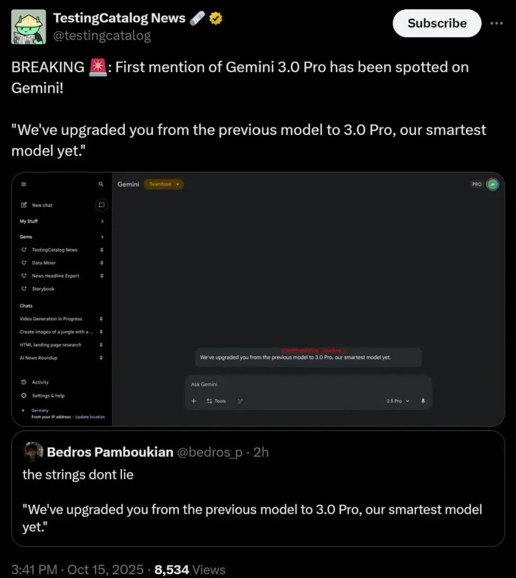516x578 pixels.
Task: Expand the My Stuff section chevron
Action: pyautogui.click(x=102, y=221)
